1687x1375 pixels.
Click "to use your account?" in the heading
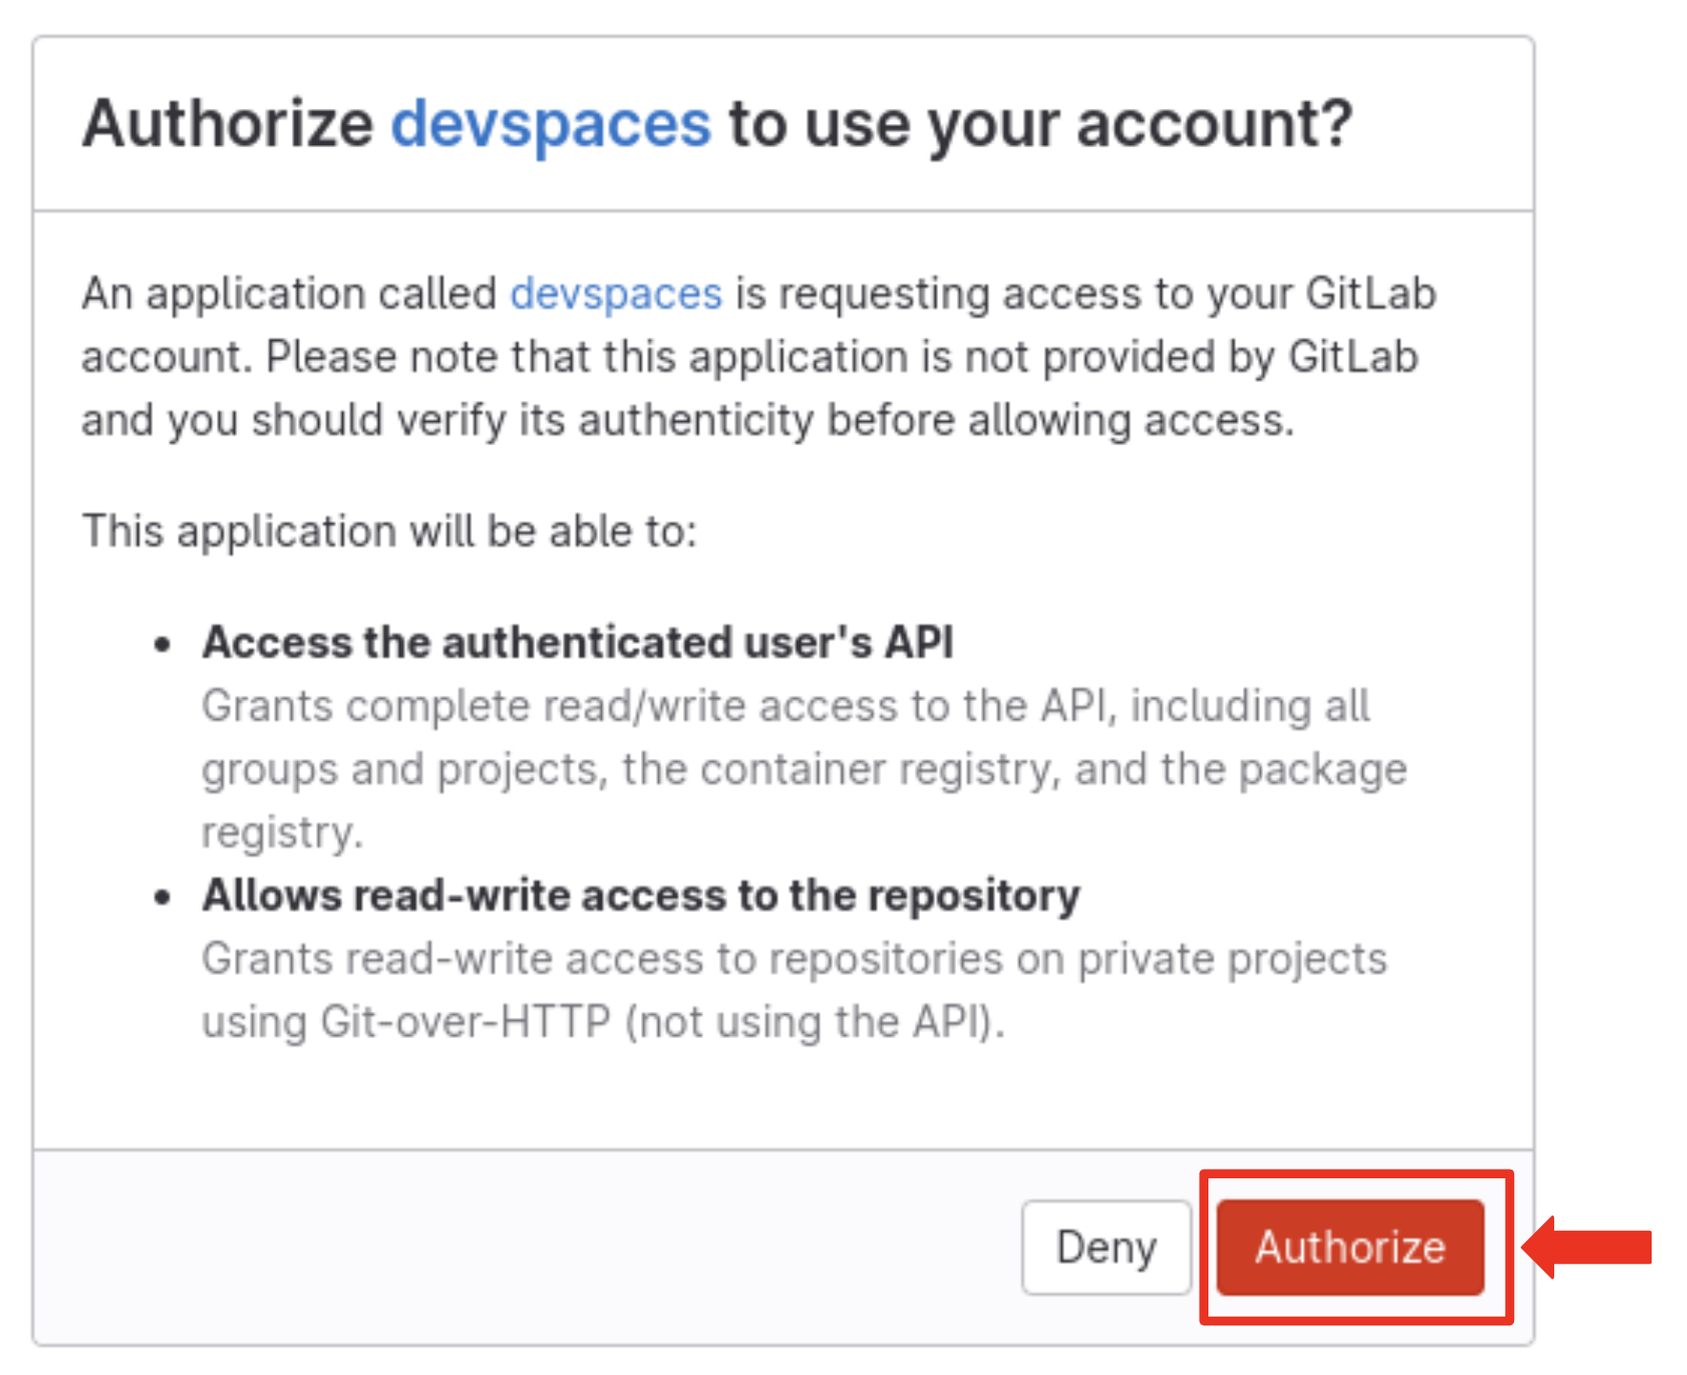click(x=1039, y=124)
